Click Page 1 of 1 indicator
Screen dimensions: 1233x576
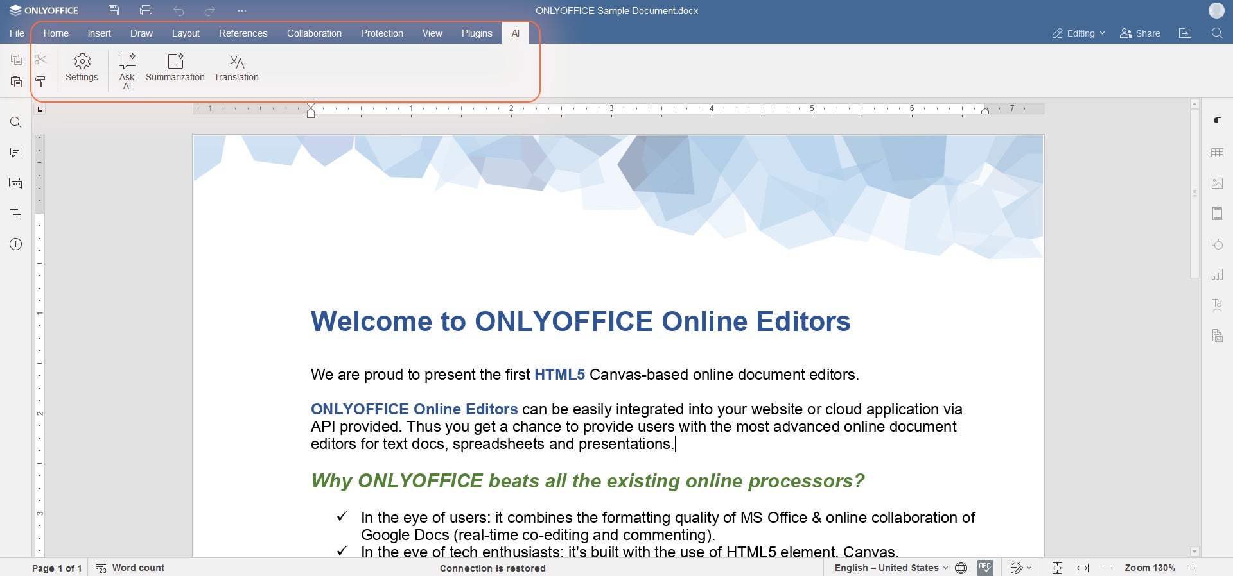[x=57, y=568]
